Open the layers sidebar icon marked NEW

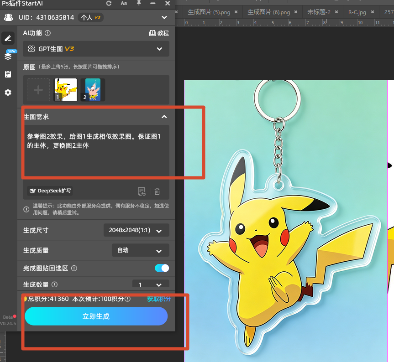[x=8, y=56]
